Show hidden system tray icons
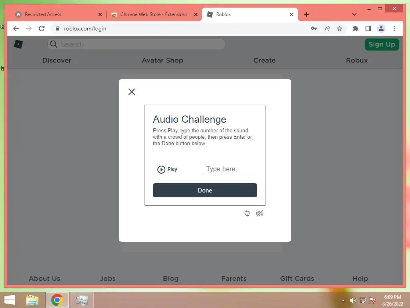Screen dimensions: 410x308 coord(343,300)
